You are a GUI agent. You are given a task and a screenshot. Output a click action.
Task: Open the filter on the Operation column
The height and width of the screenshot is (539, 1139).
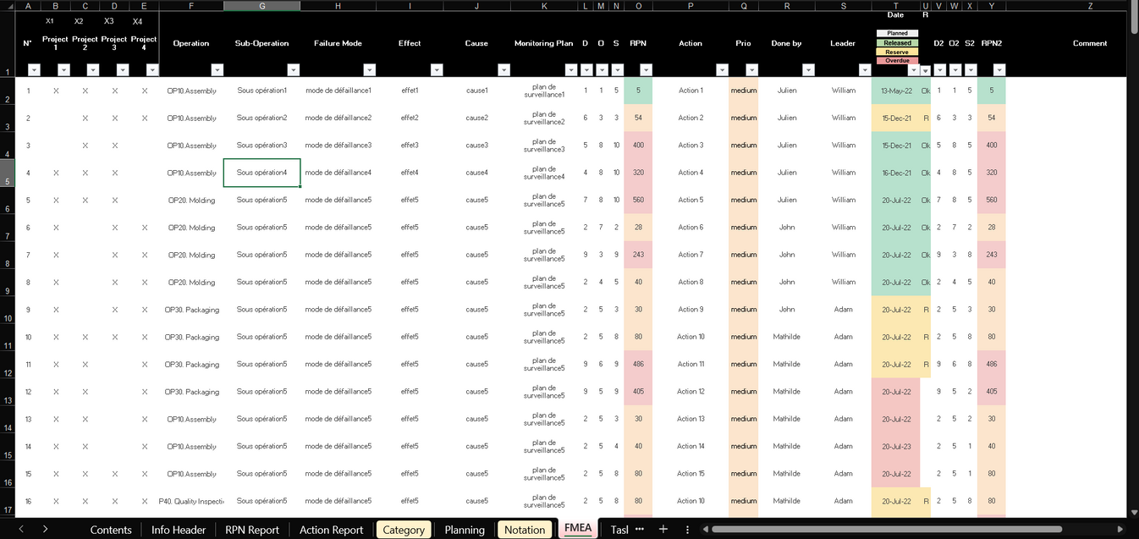218,69
